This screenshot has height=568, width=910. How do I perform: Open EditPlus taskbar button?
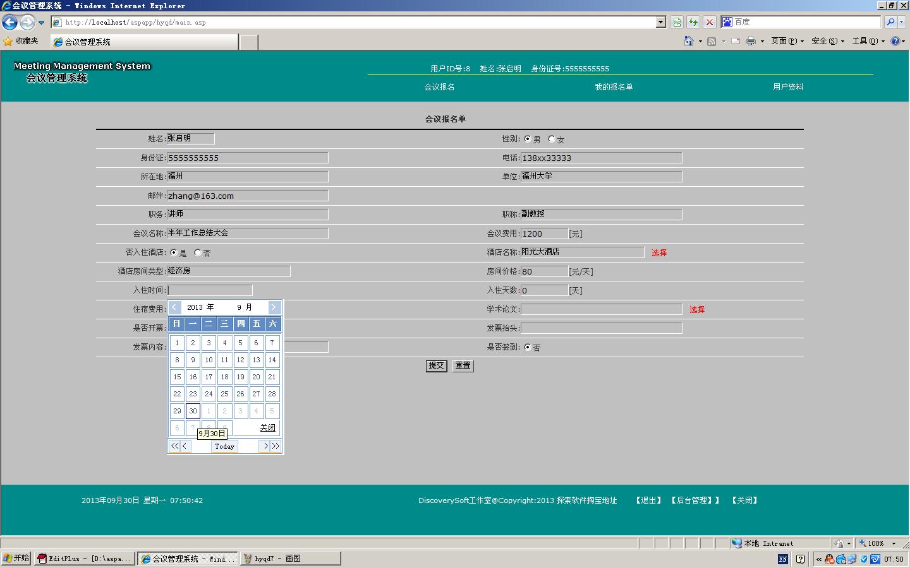[x=85, y=559]
